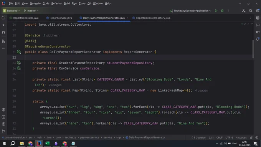Image resolution: width=261 pixels, height=147 pixels.
Task: Open the Refactor menu
Action: [x=56, y=3]
